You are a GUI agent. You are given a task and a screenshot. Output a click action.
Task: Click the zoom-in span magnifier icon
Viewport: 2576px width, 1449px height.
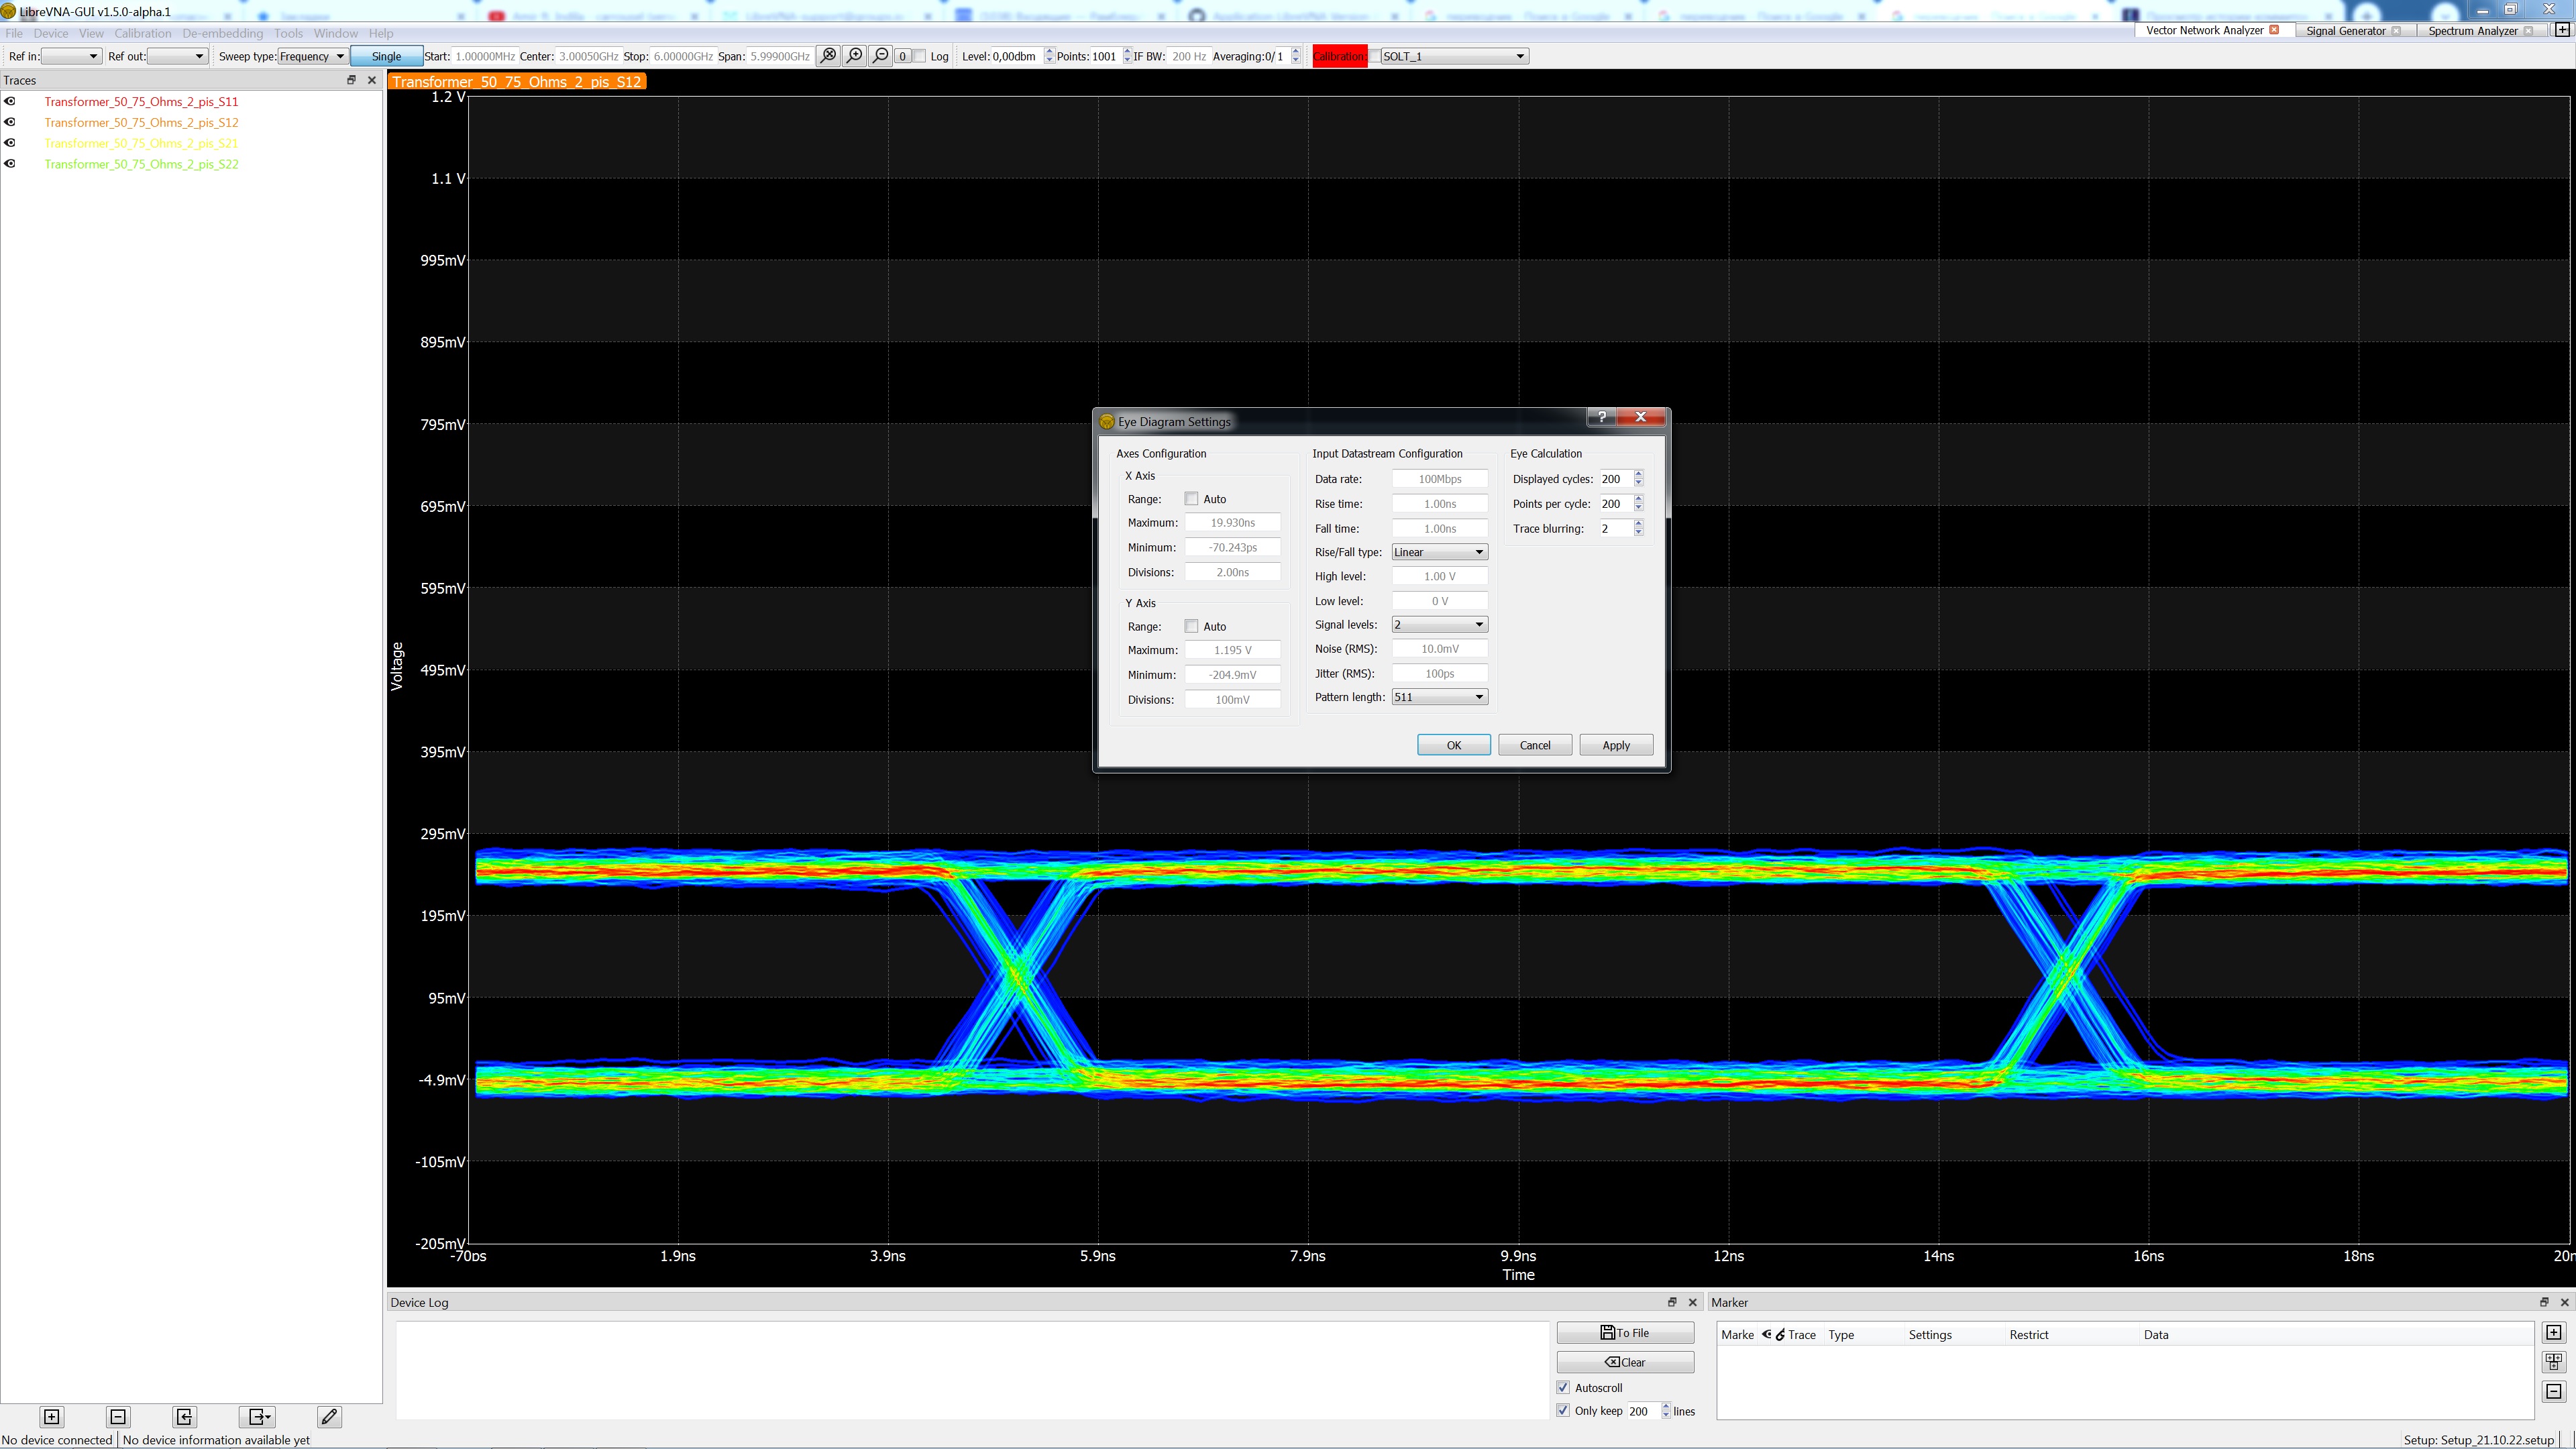[x=854, y=56]
